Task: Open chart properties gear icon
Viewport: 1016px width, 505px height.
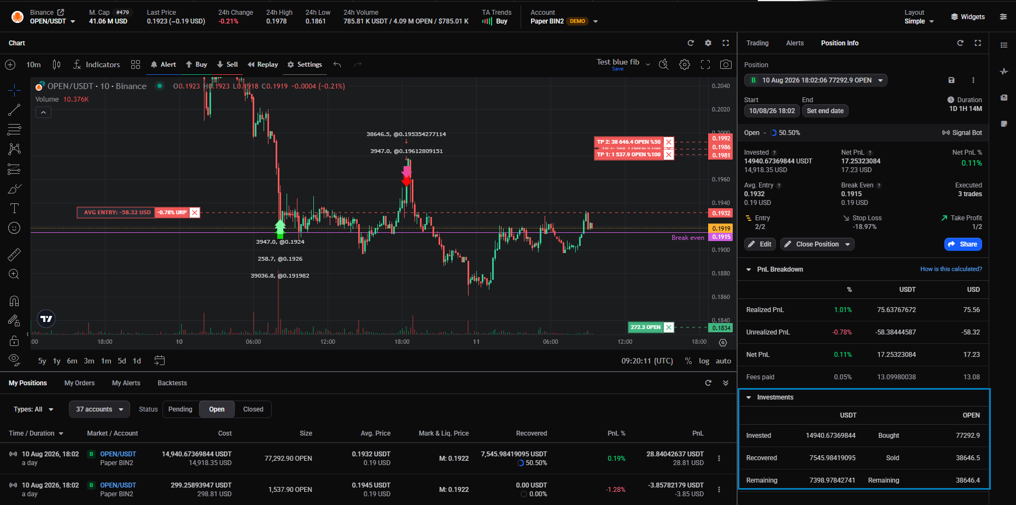Action: point(685,64)
